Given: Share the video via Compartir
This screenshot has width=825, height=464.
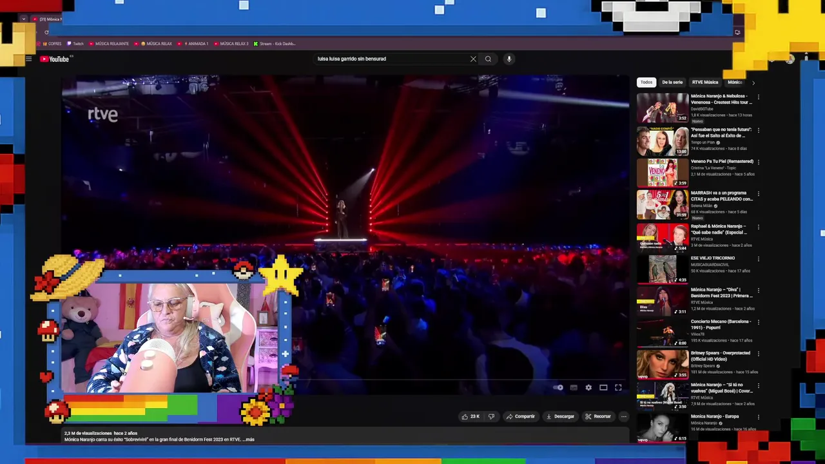Looking at the screenshot, I should [x=521, y=416].
